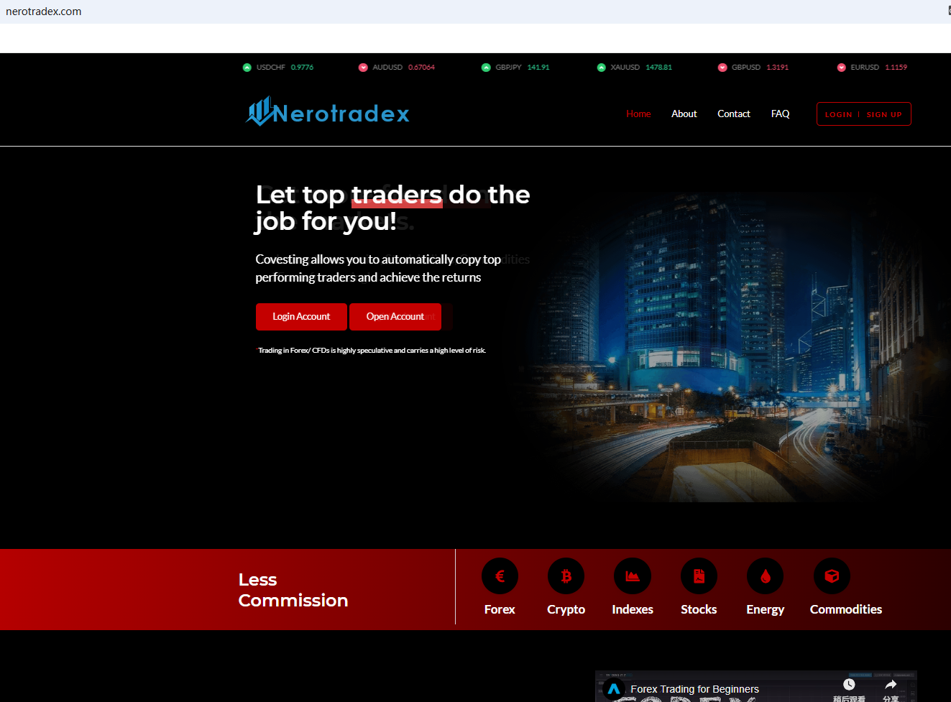Image resolution: width=951 pixels, height=702 pixels.
Task: Click the Nerotradex logo
Action: click(x=327, y=112)
